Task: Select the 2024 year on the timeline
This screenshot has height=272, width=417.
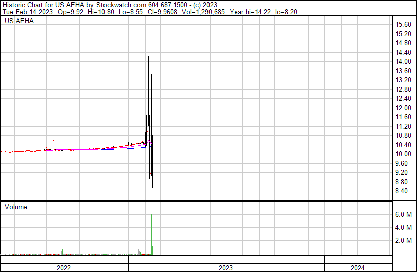Action: pyautogui.click(x=358, y=268)
